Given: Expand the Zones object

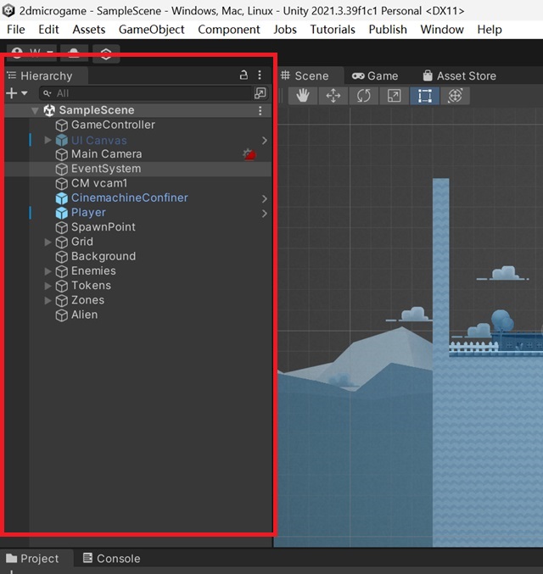Looking at the screenshot, I should click(48, 300).
